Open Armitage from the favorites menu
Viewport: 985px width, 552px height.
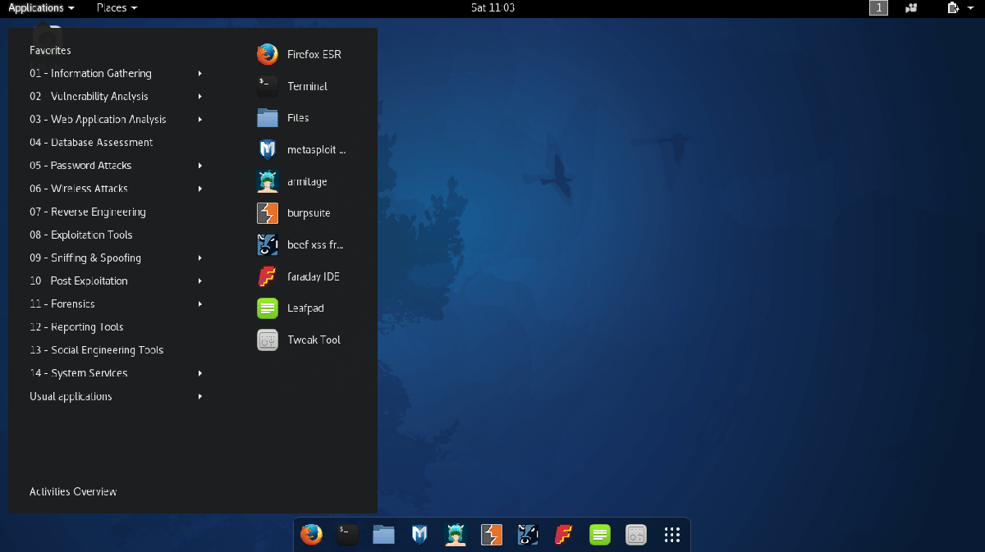[306, 181]
